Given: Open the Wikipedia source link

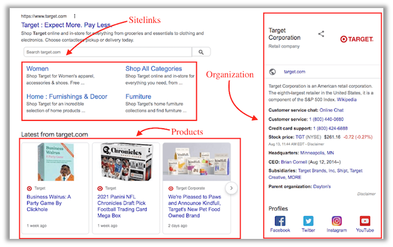Looking at the screenshot, I should click(347, 99).
